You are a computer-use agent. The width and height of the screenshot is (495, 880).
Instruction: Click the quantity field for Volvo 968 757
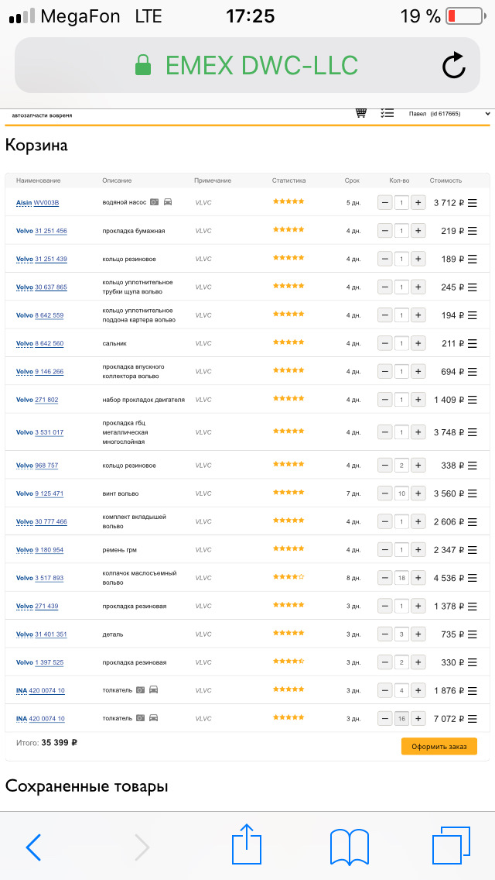(x=401, y=466)
